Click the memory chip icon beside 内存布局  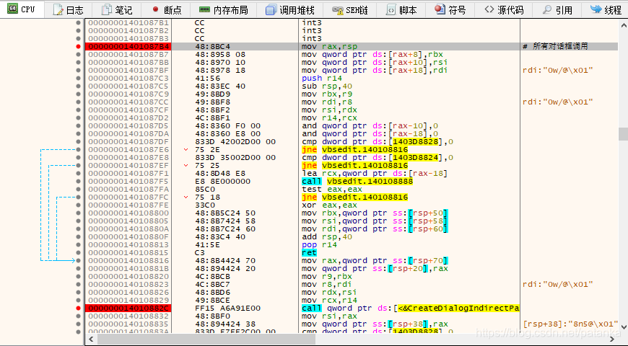click(205, 9)
